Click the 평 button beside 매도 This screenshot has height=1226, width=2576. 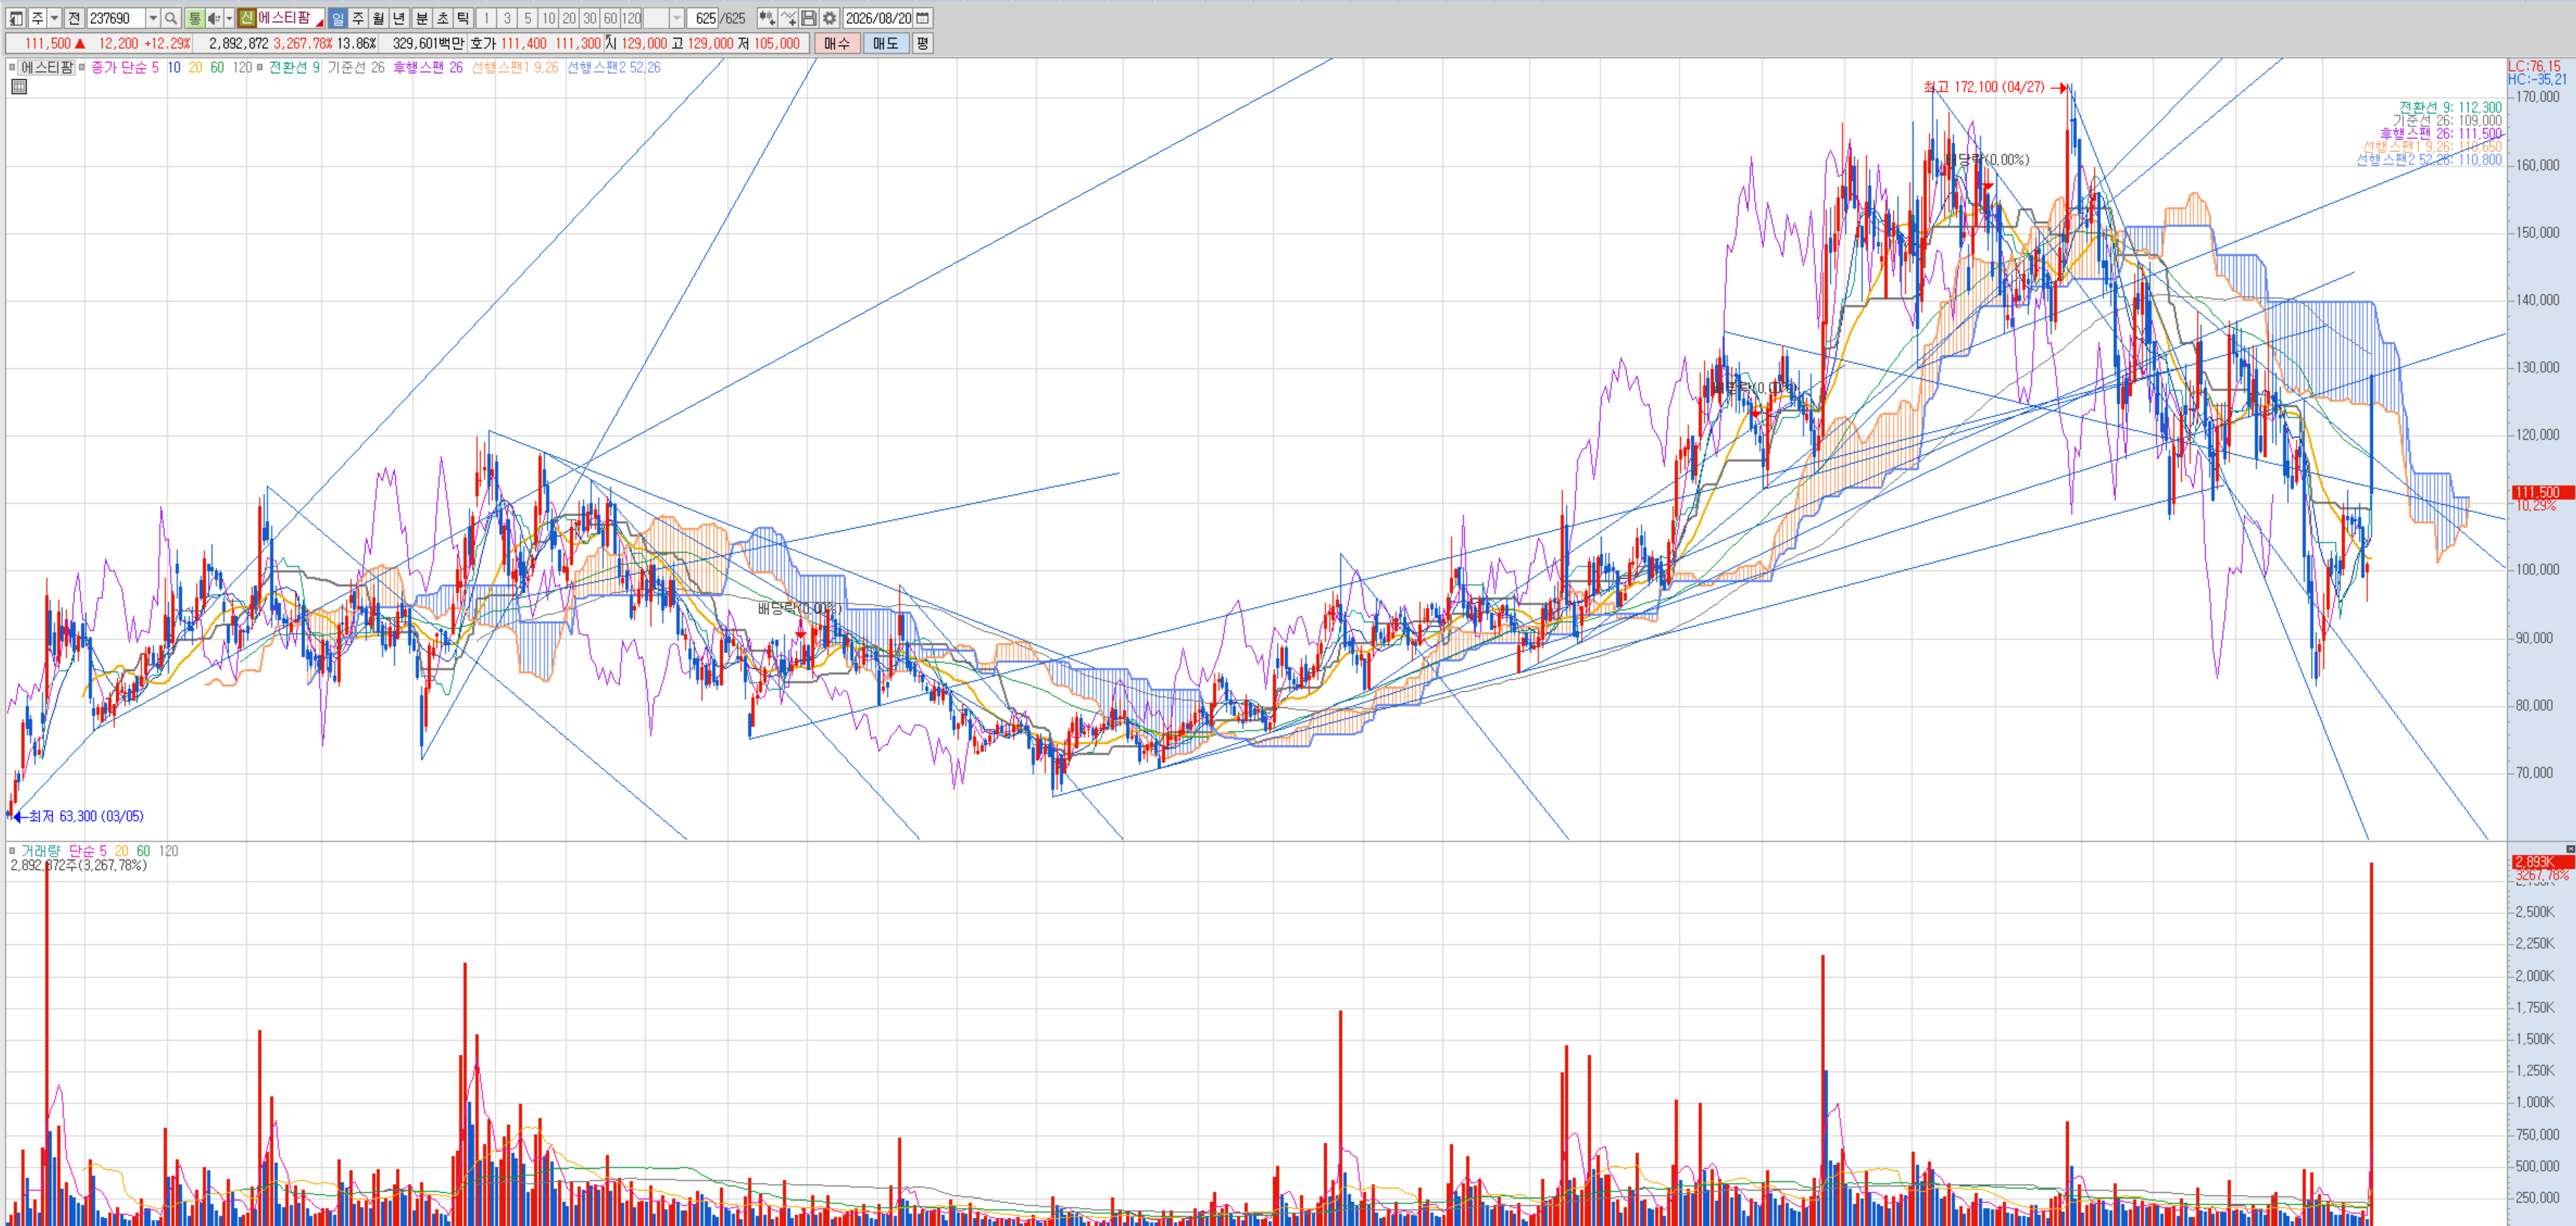[922, 43]
